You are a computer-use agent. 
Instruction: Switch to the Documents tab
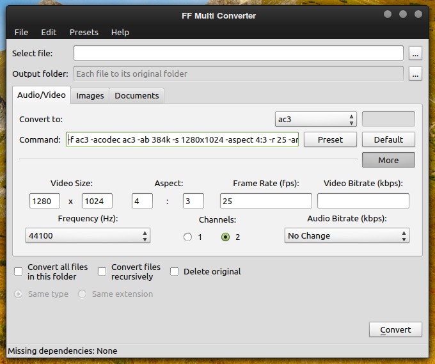[137, 96]
